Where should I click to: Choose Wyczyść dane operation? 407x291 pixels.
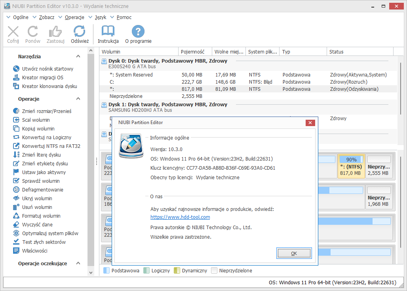coord(33,225)
